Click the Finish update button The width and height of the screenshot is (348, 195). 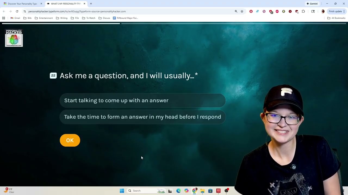pos(335,11)
